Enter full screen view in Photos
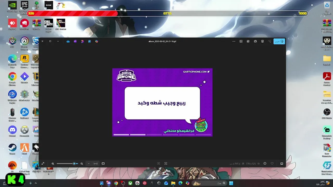The height and width of the screenshot is (187, 333). tap(43, 164)
